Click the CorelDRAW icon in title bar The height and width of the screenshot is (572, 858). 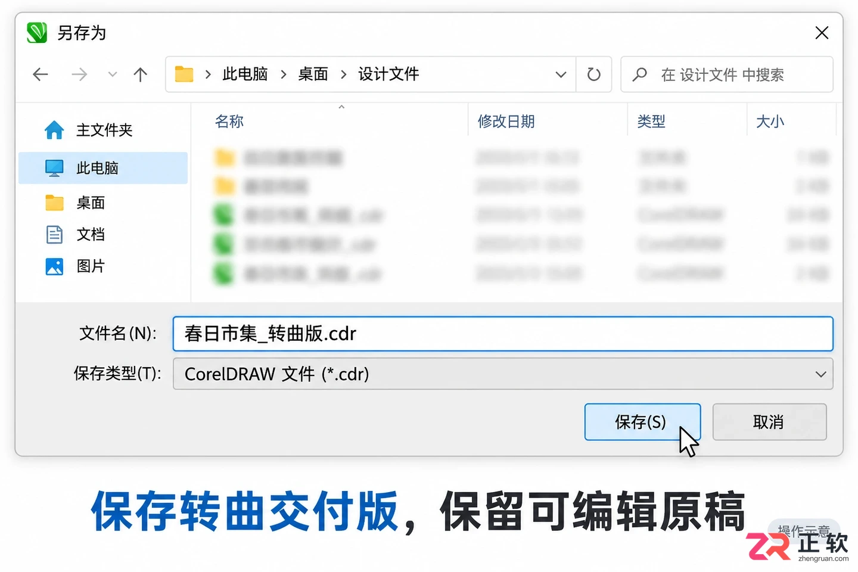pyautogui.click(x=37, y=33)
